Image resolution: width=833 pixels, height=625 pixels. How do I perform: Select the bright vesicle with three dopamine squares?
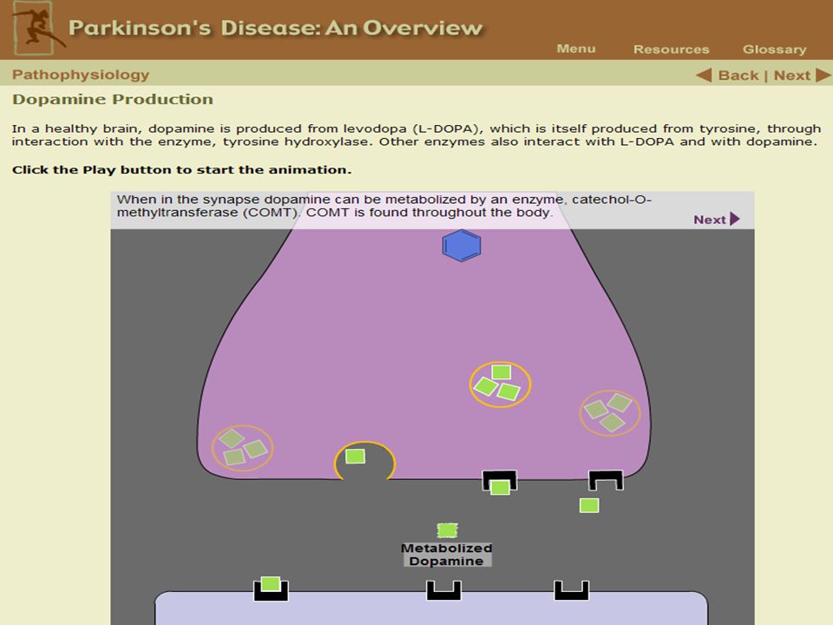pos(500,385)
